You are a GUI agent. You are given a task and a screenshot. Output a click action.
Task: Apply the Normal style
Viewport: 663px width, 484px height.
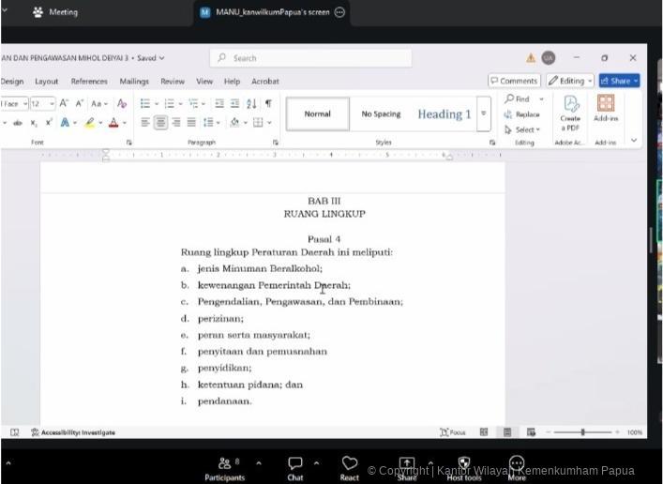click(x=318, y=113)
